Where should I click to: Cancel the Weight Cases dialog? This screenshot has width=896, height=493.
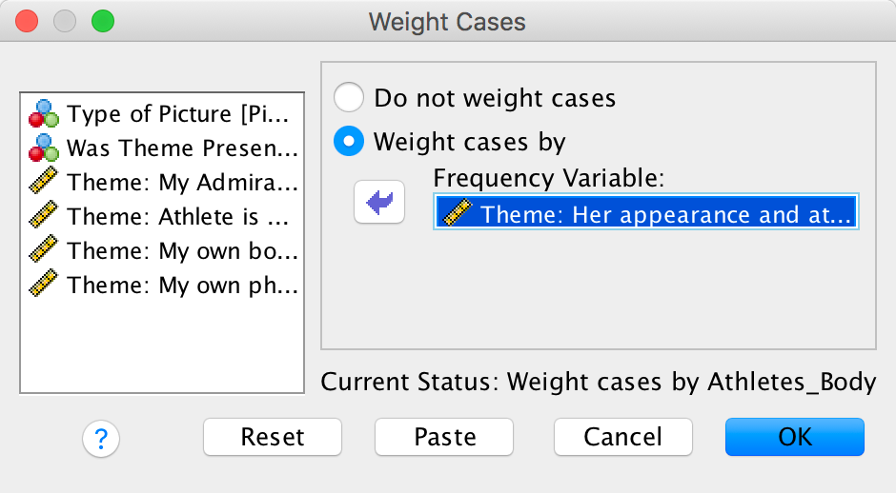coord(622,437)
